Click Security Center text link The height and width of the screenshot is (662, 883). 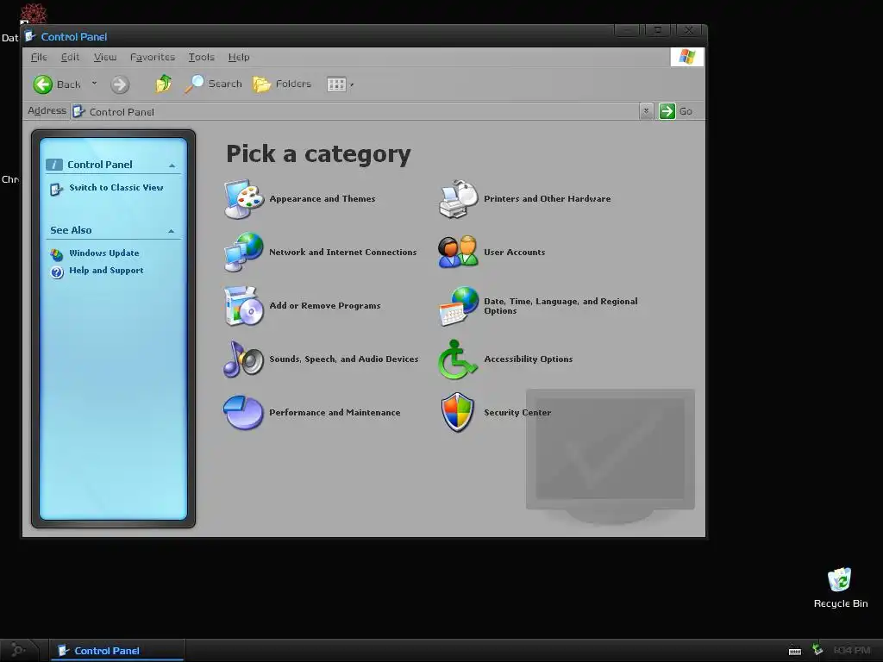point(517,413)
